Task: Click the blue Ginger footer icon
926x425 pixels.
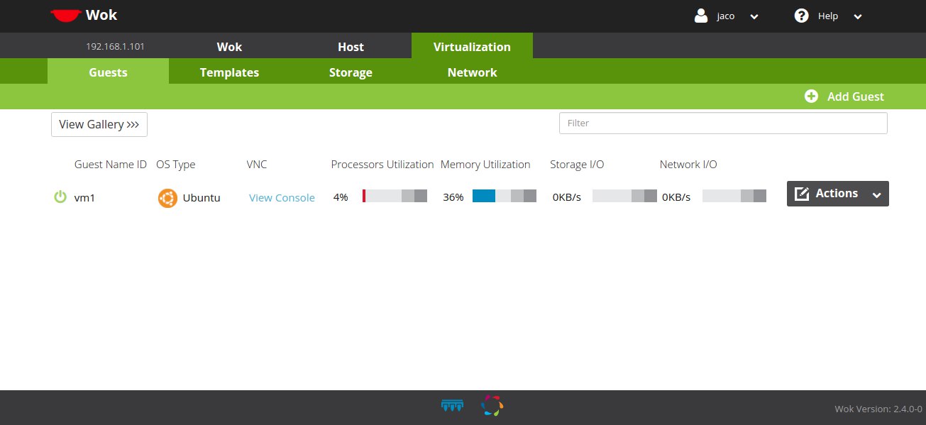Action: 451,406
